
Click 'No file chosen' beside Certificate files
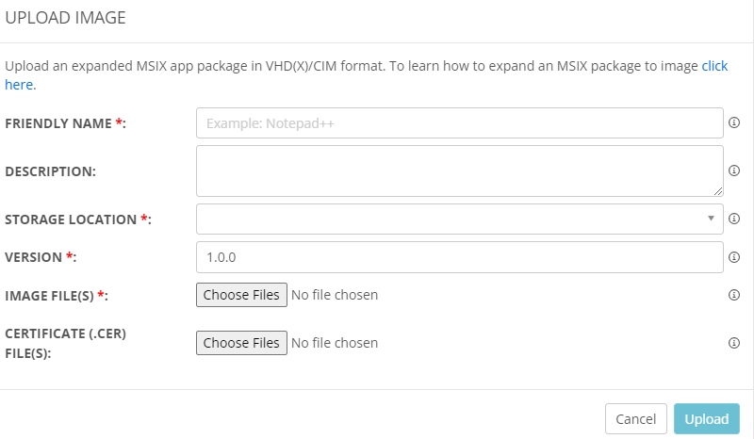pos(335,343)
